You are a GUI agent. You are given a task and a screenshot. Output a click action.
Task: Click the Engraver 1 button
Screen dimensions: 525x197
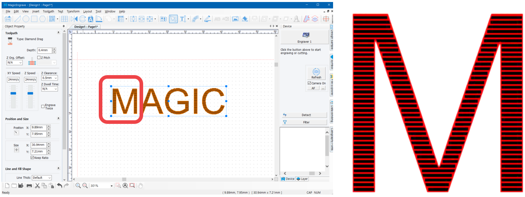[x=304, y=38]
